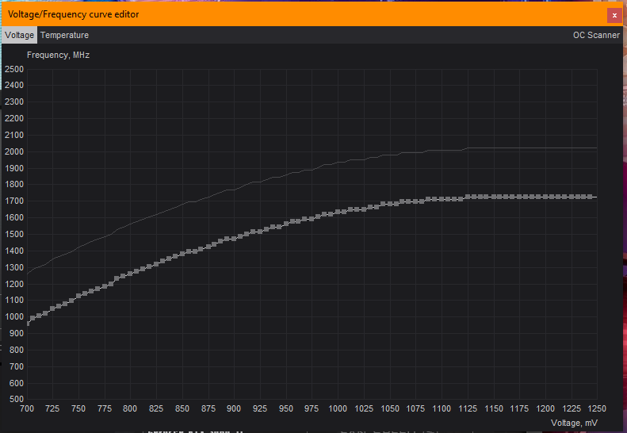Switch to the Temperature tab
This screenshot has height=433, width=627.
click(64, 35)
